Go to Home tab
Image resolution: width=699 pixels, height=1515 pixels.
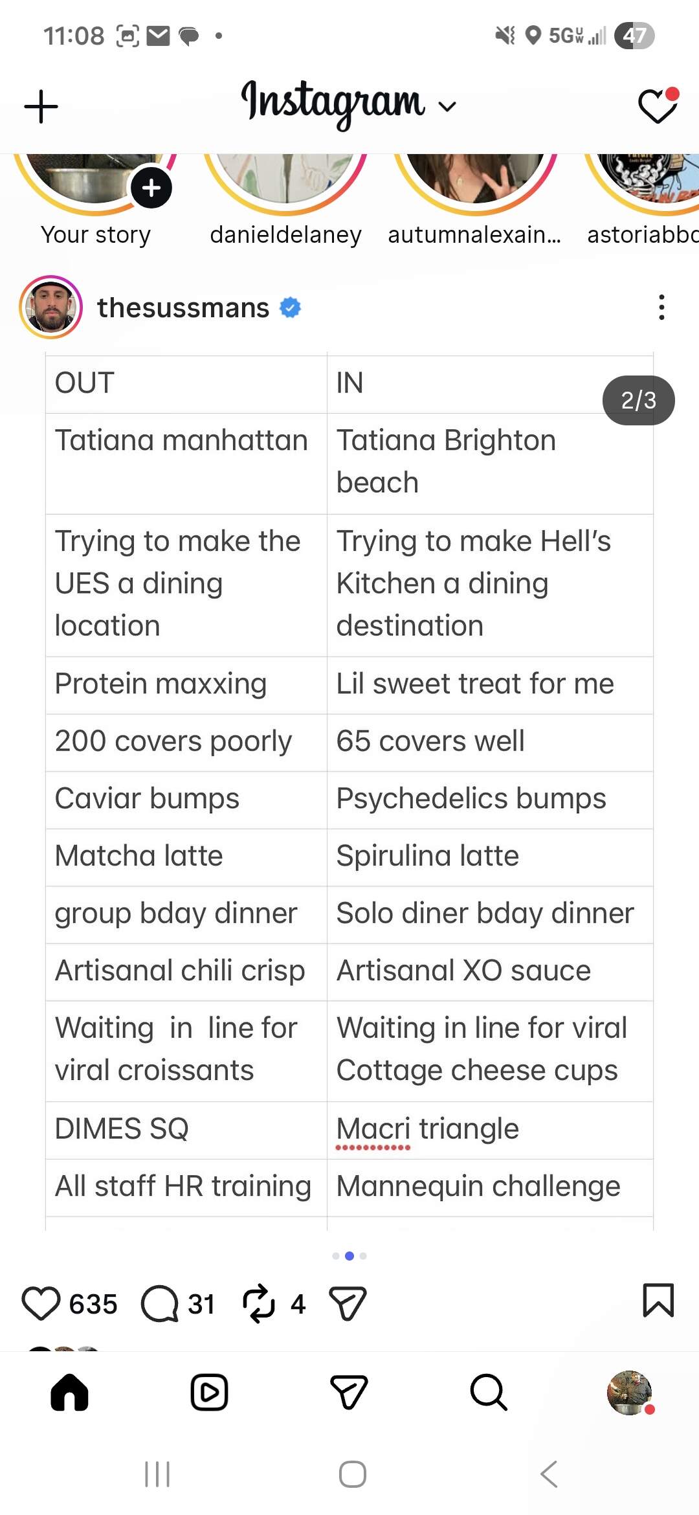tap(69, 1392)
